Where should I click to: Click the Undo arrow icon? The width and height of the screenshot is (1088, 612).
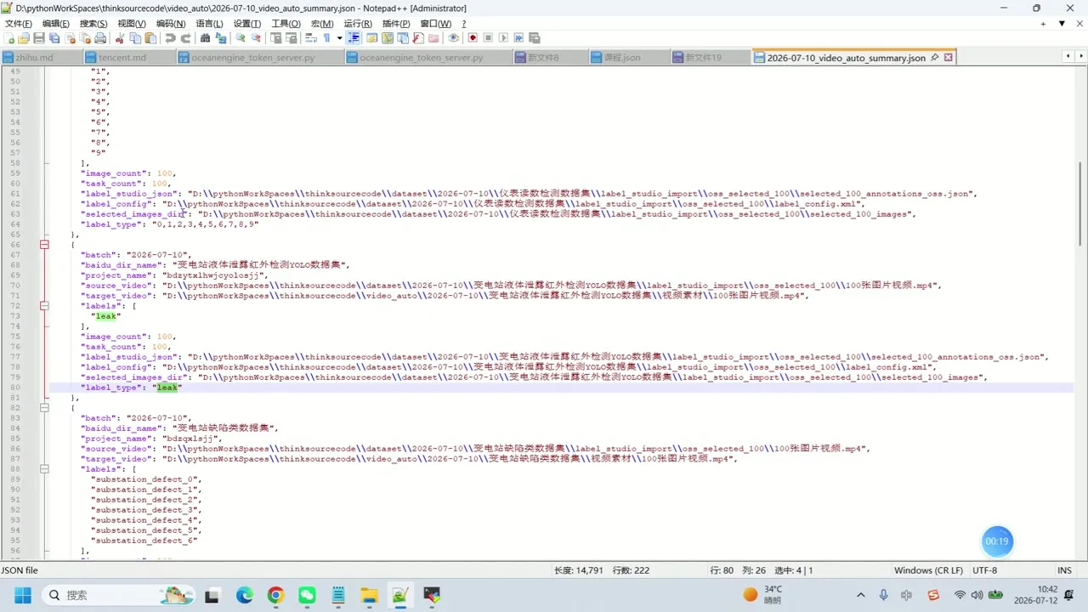click(170, 37)
